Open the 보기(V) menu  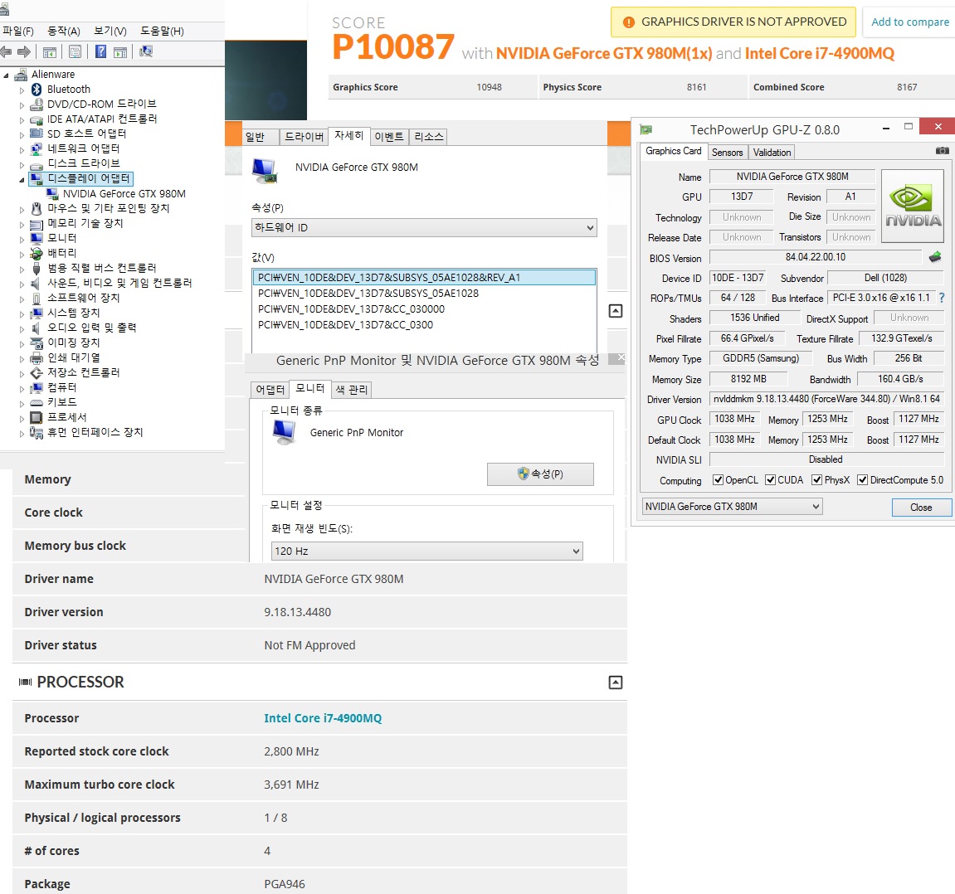pyautogui.click(x=110, y=31)
